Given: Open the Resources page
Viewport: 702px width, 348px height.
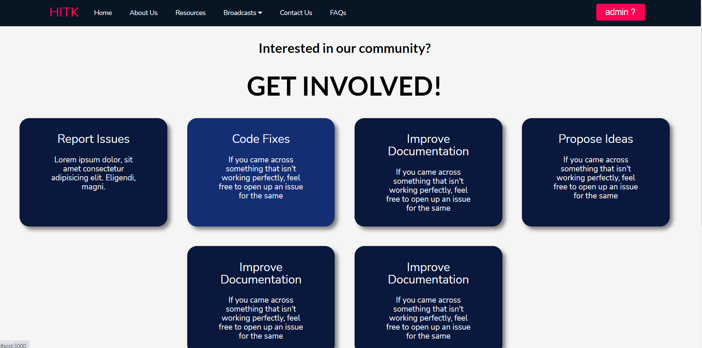Looking at the screenshot, I should pos(190,12).
